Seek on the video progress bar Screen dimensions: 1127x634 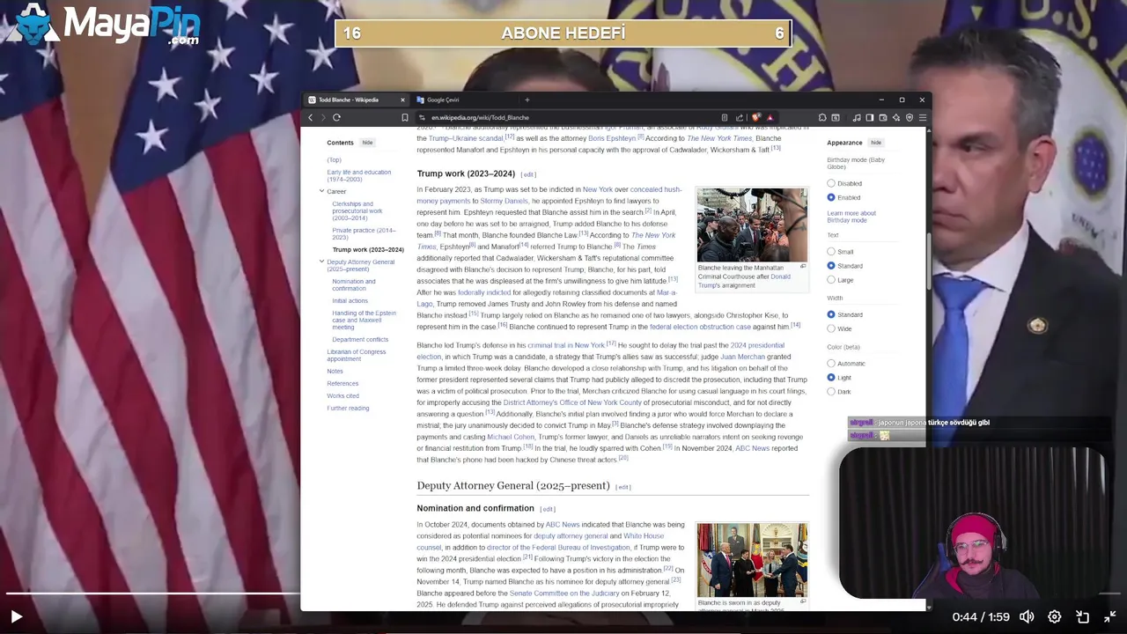(563, 593)
